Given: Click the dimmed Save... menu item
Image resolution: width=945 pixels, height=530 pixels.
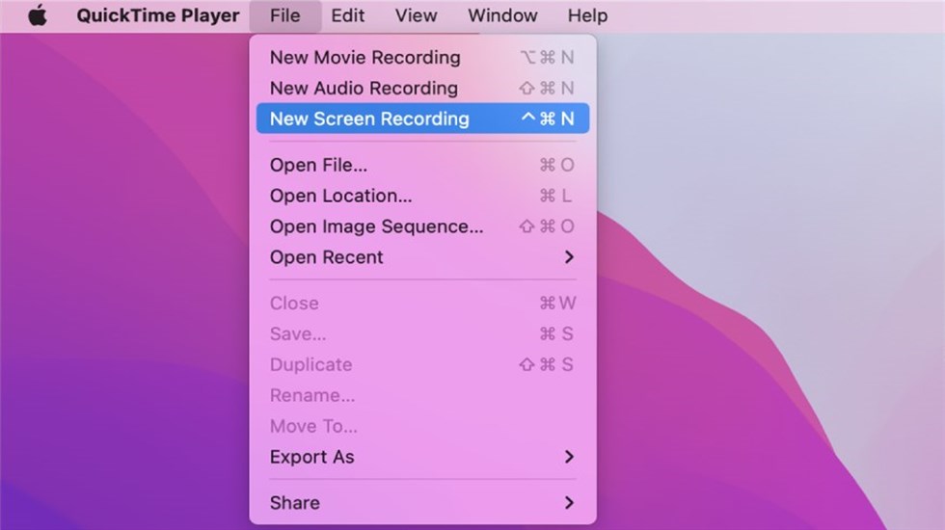Looking at the screenshot, I should [422, 333].
